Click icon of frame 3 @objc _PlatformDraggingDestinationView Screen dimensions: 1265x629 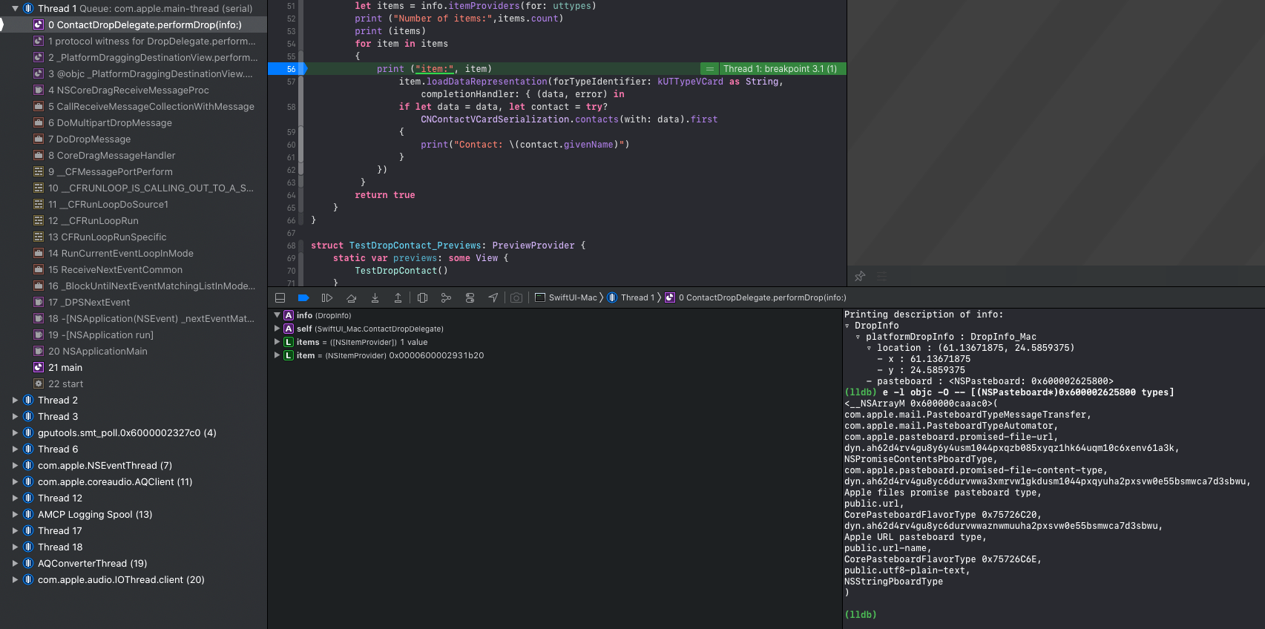tap(39, 74)
